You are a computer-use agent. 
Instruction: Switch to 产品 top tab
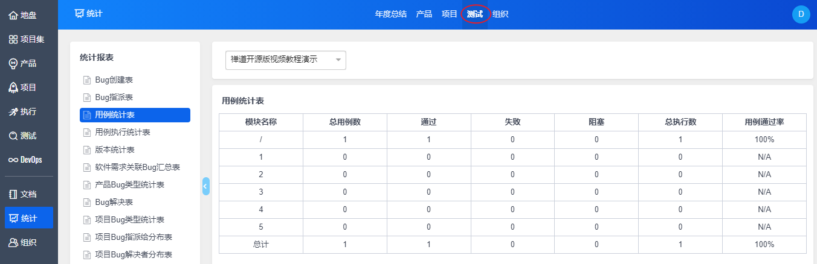[x=424, y=14]
